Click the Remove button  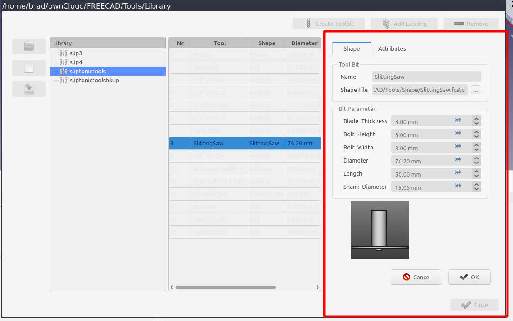471,24
